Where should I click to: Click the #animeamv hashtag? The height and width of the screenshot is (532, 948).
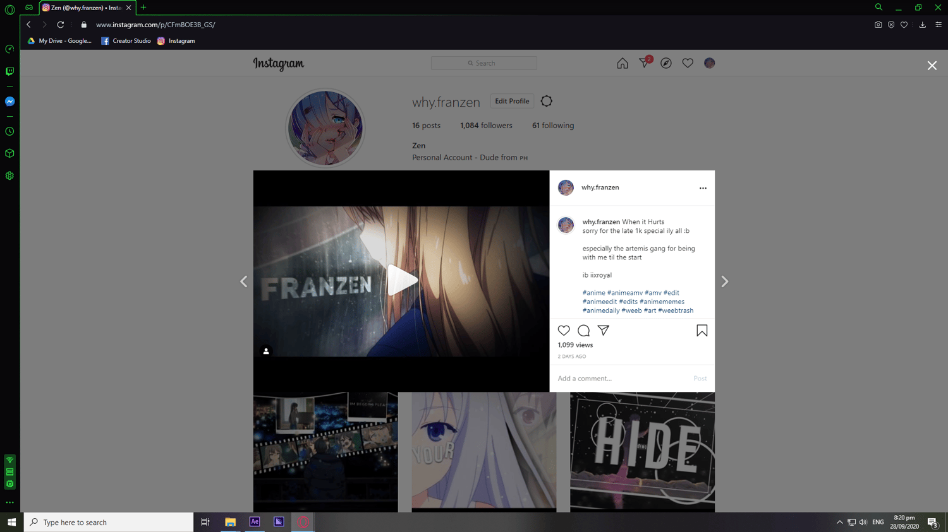tap(624, 293)
